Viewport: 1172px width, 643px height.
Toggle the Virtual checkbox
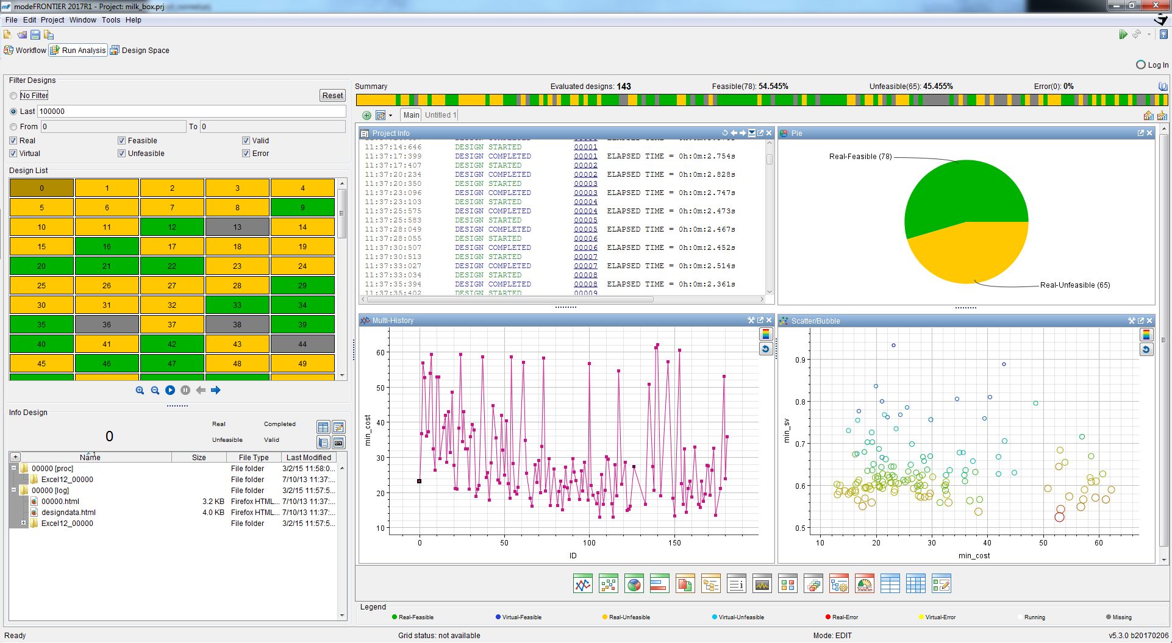click(x=13, y=154)
